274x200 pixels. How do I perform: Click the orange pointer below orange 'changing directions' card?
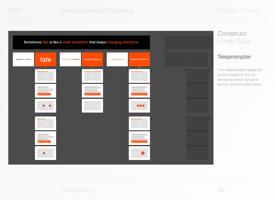tap(139, 67)
